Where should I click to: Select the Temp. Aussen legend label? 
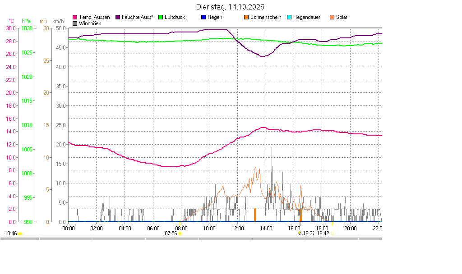(x=94, y=17)
